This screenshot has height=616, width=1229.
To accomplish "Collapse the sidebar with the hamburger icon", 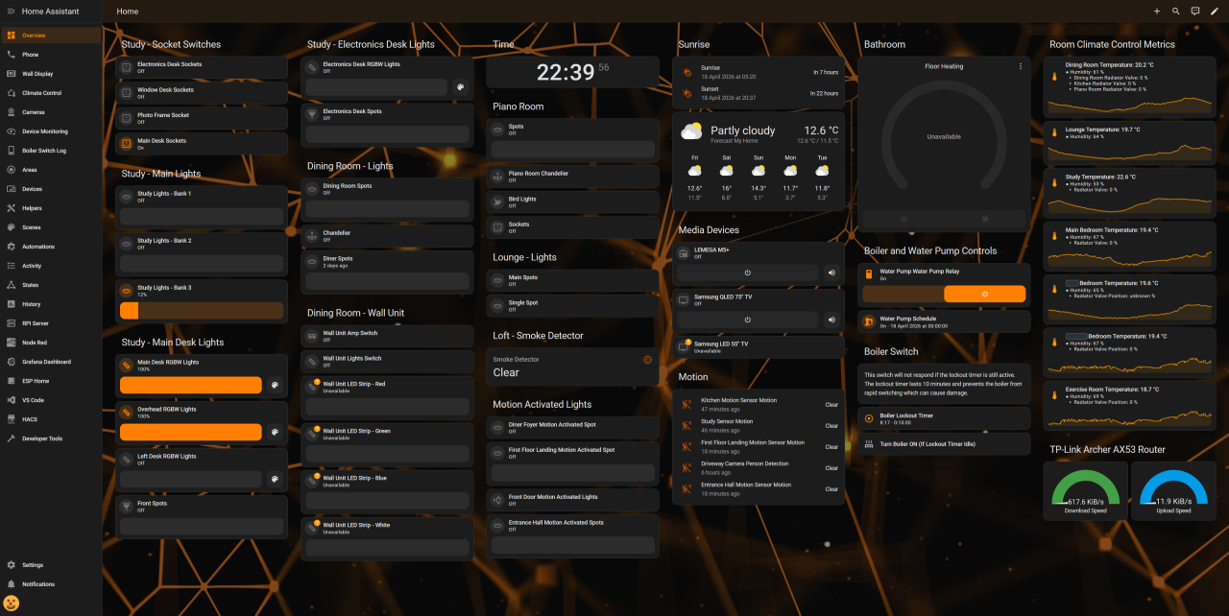I will [x=12, y=11].
